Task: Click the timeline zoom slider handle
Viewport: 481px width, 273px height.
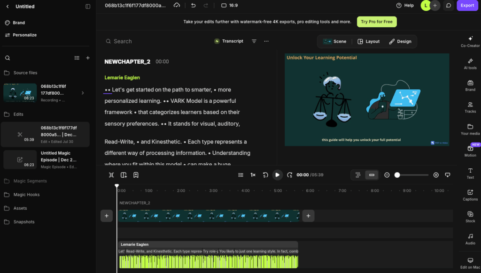Action: pyautogui.click(x=397, y=175)
